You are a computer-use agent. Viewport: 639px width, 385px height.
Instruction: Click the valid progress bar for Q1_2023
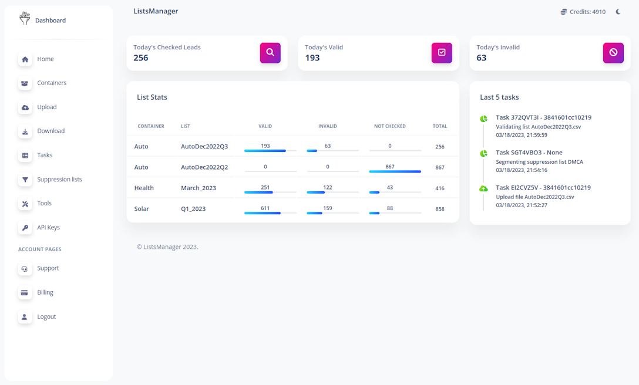pos(270,213)
